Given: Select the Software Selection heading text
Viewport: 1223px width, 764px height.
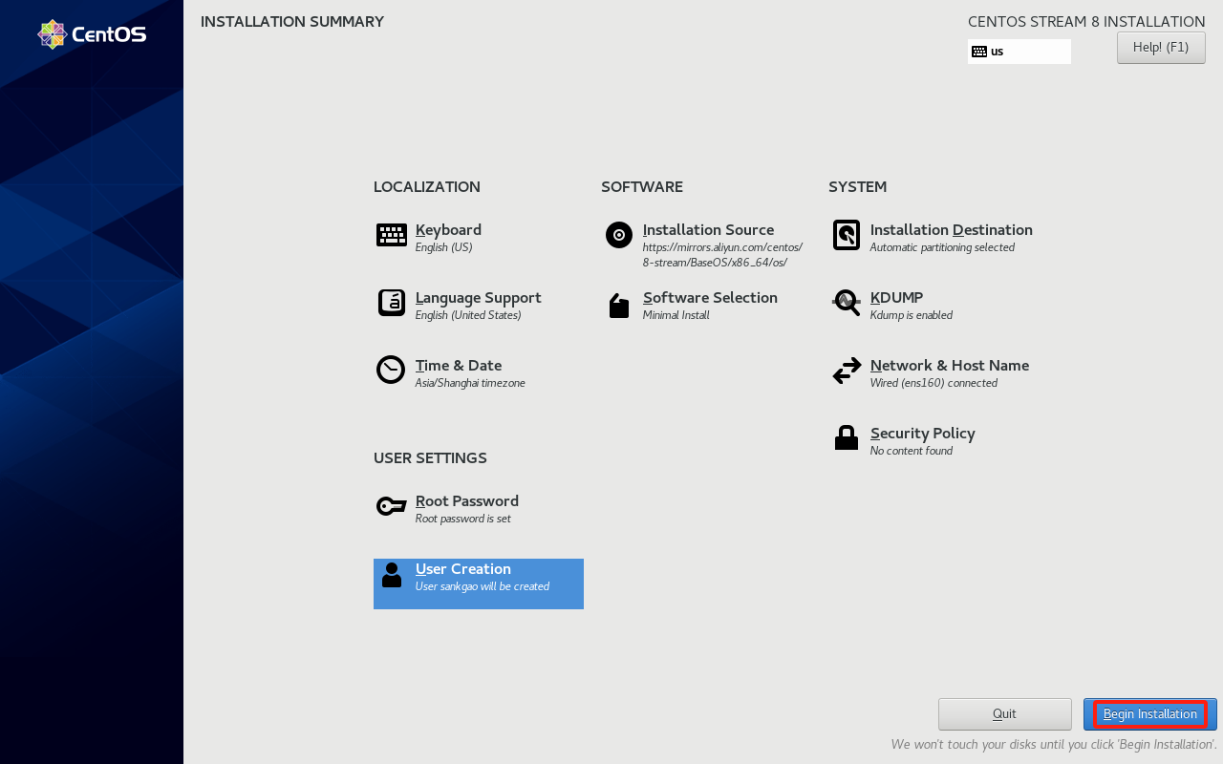Looking at the screenshot, I should coord(710,298).
